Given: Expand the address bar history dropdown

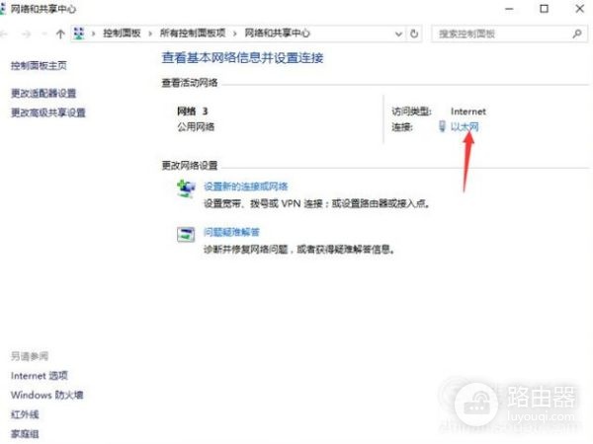Looking at the screenshot, I should pyautogui.click(x=398, y=34).
